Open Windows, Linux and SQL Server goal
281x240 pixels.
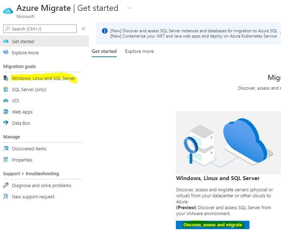click(x=43, y=78)
